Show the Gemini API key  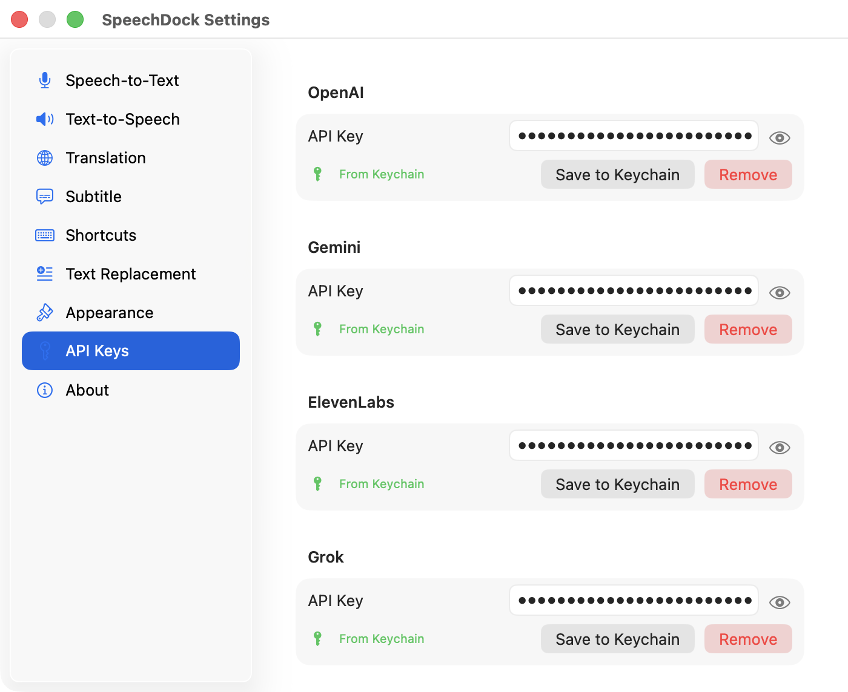point(780,293)
